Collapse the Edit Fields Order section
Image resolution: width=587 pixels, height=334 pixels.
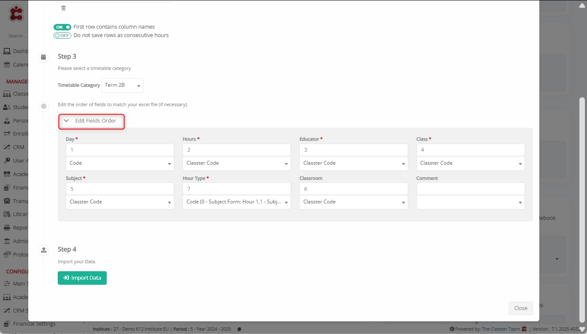91,121
